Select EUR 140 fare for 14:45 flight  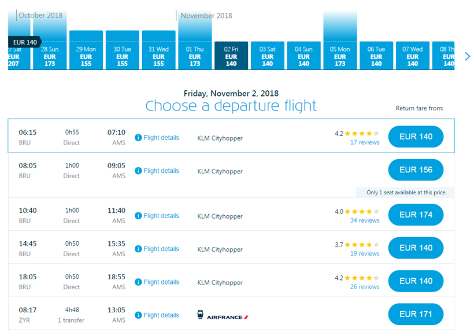pyautogui.click(x=416, y=248)
